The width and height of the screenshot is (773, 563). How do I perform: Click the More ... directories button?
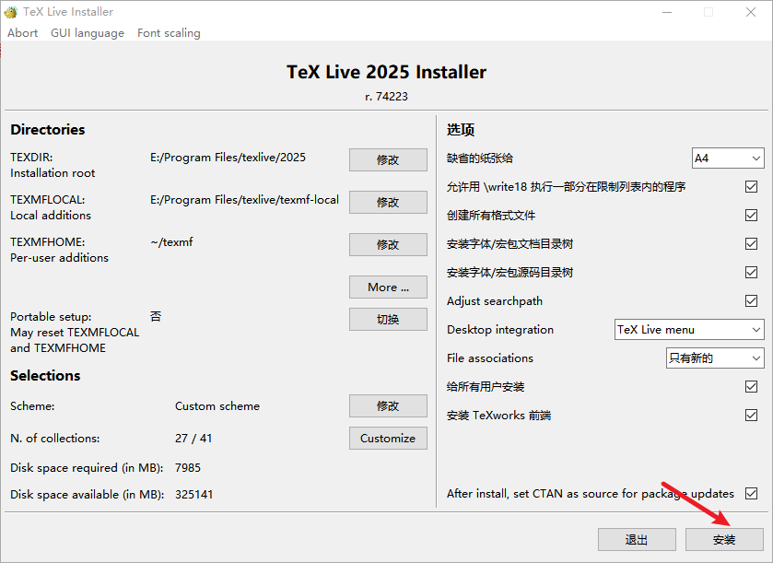coord(388,287)
